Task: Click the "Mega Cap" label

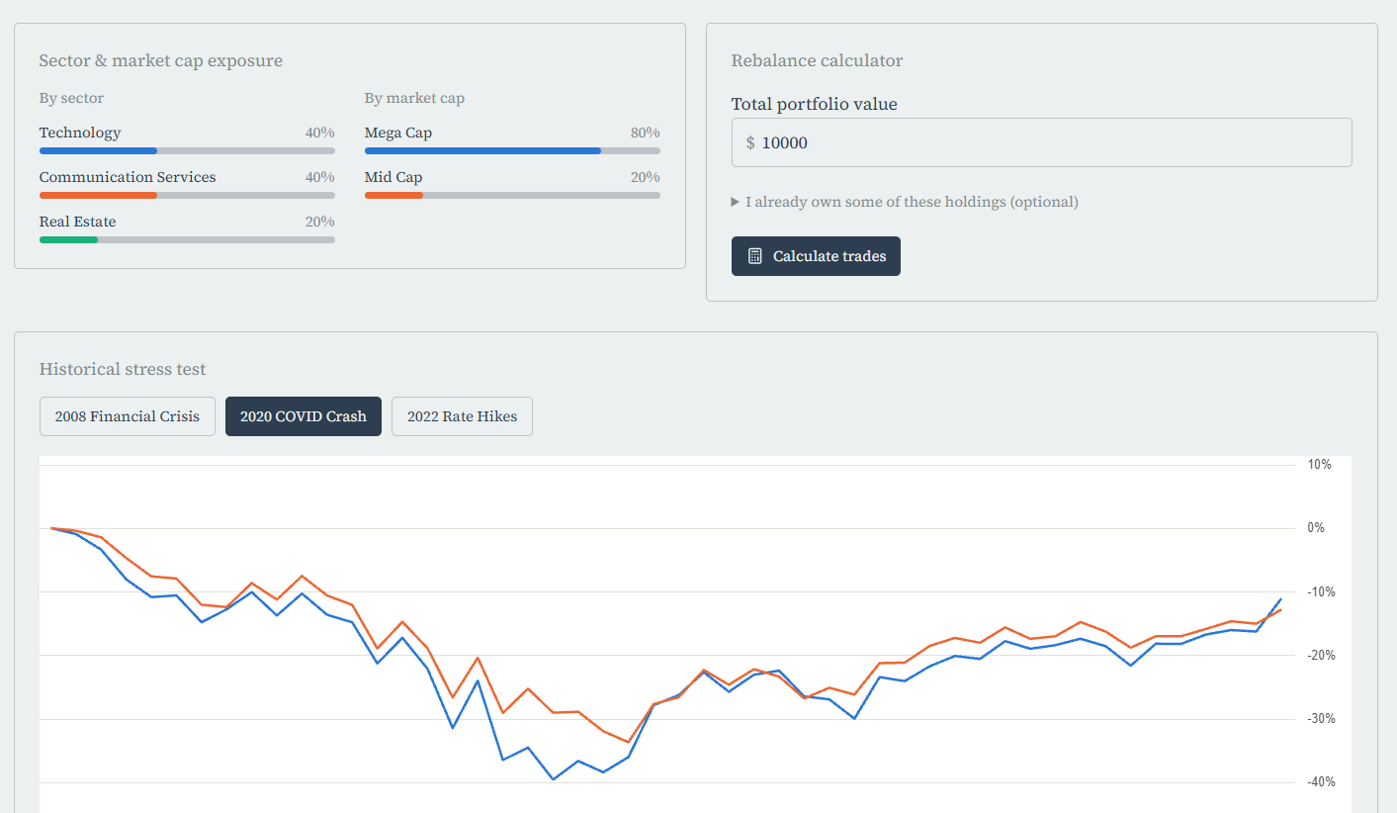Action: click(398, 133)
